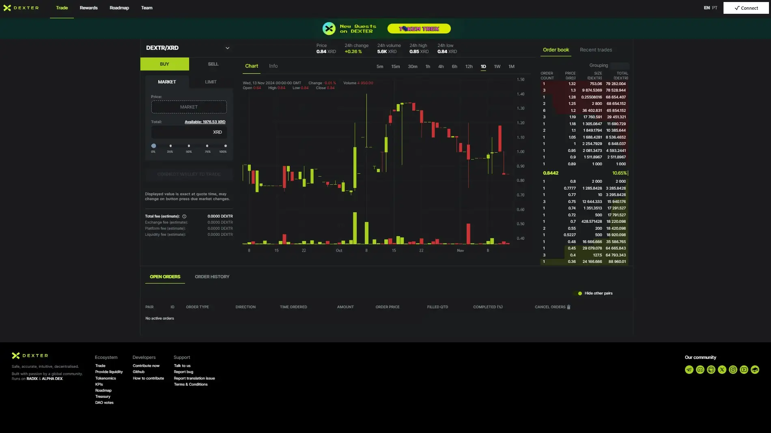
Task: Click Available: 1976.53 XRD balance link
Action: 205,122
